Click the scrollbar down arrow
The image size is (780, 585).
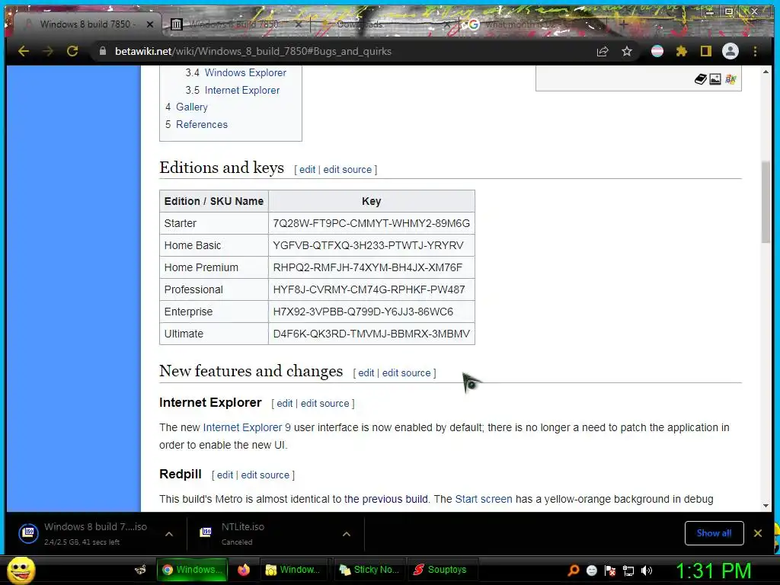[766, 506]
